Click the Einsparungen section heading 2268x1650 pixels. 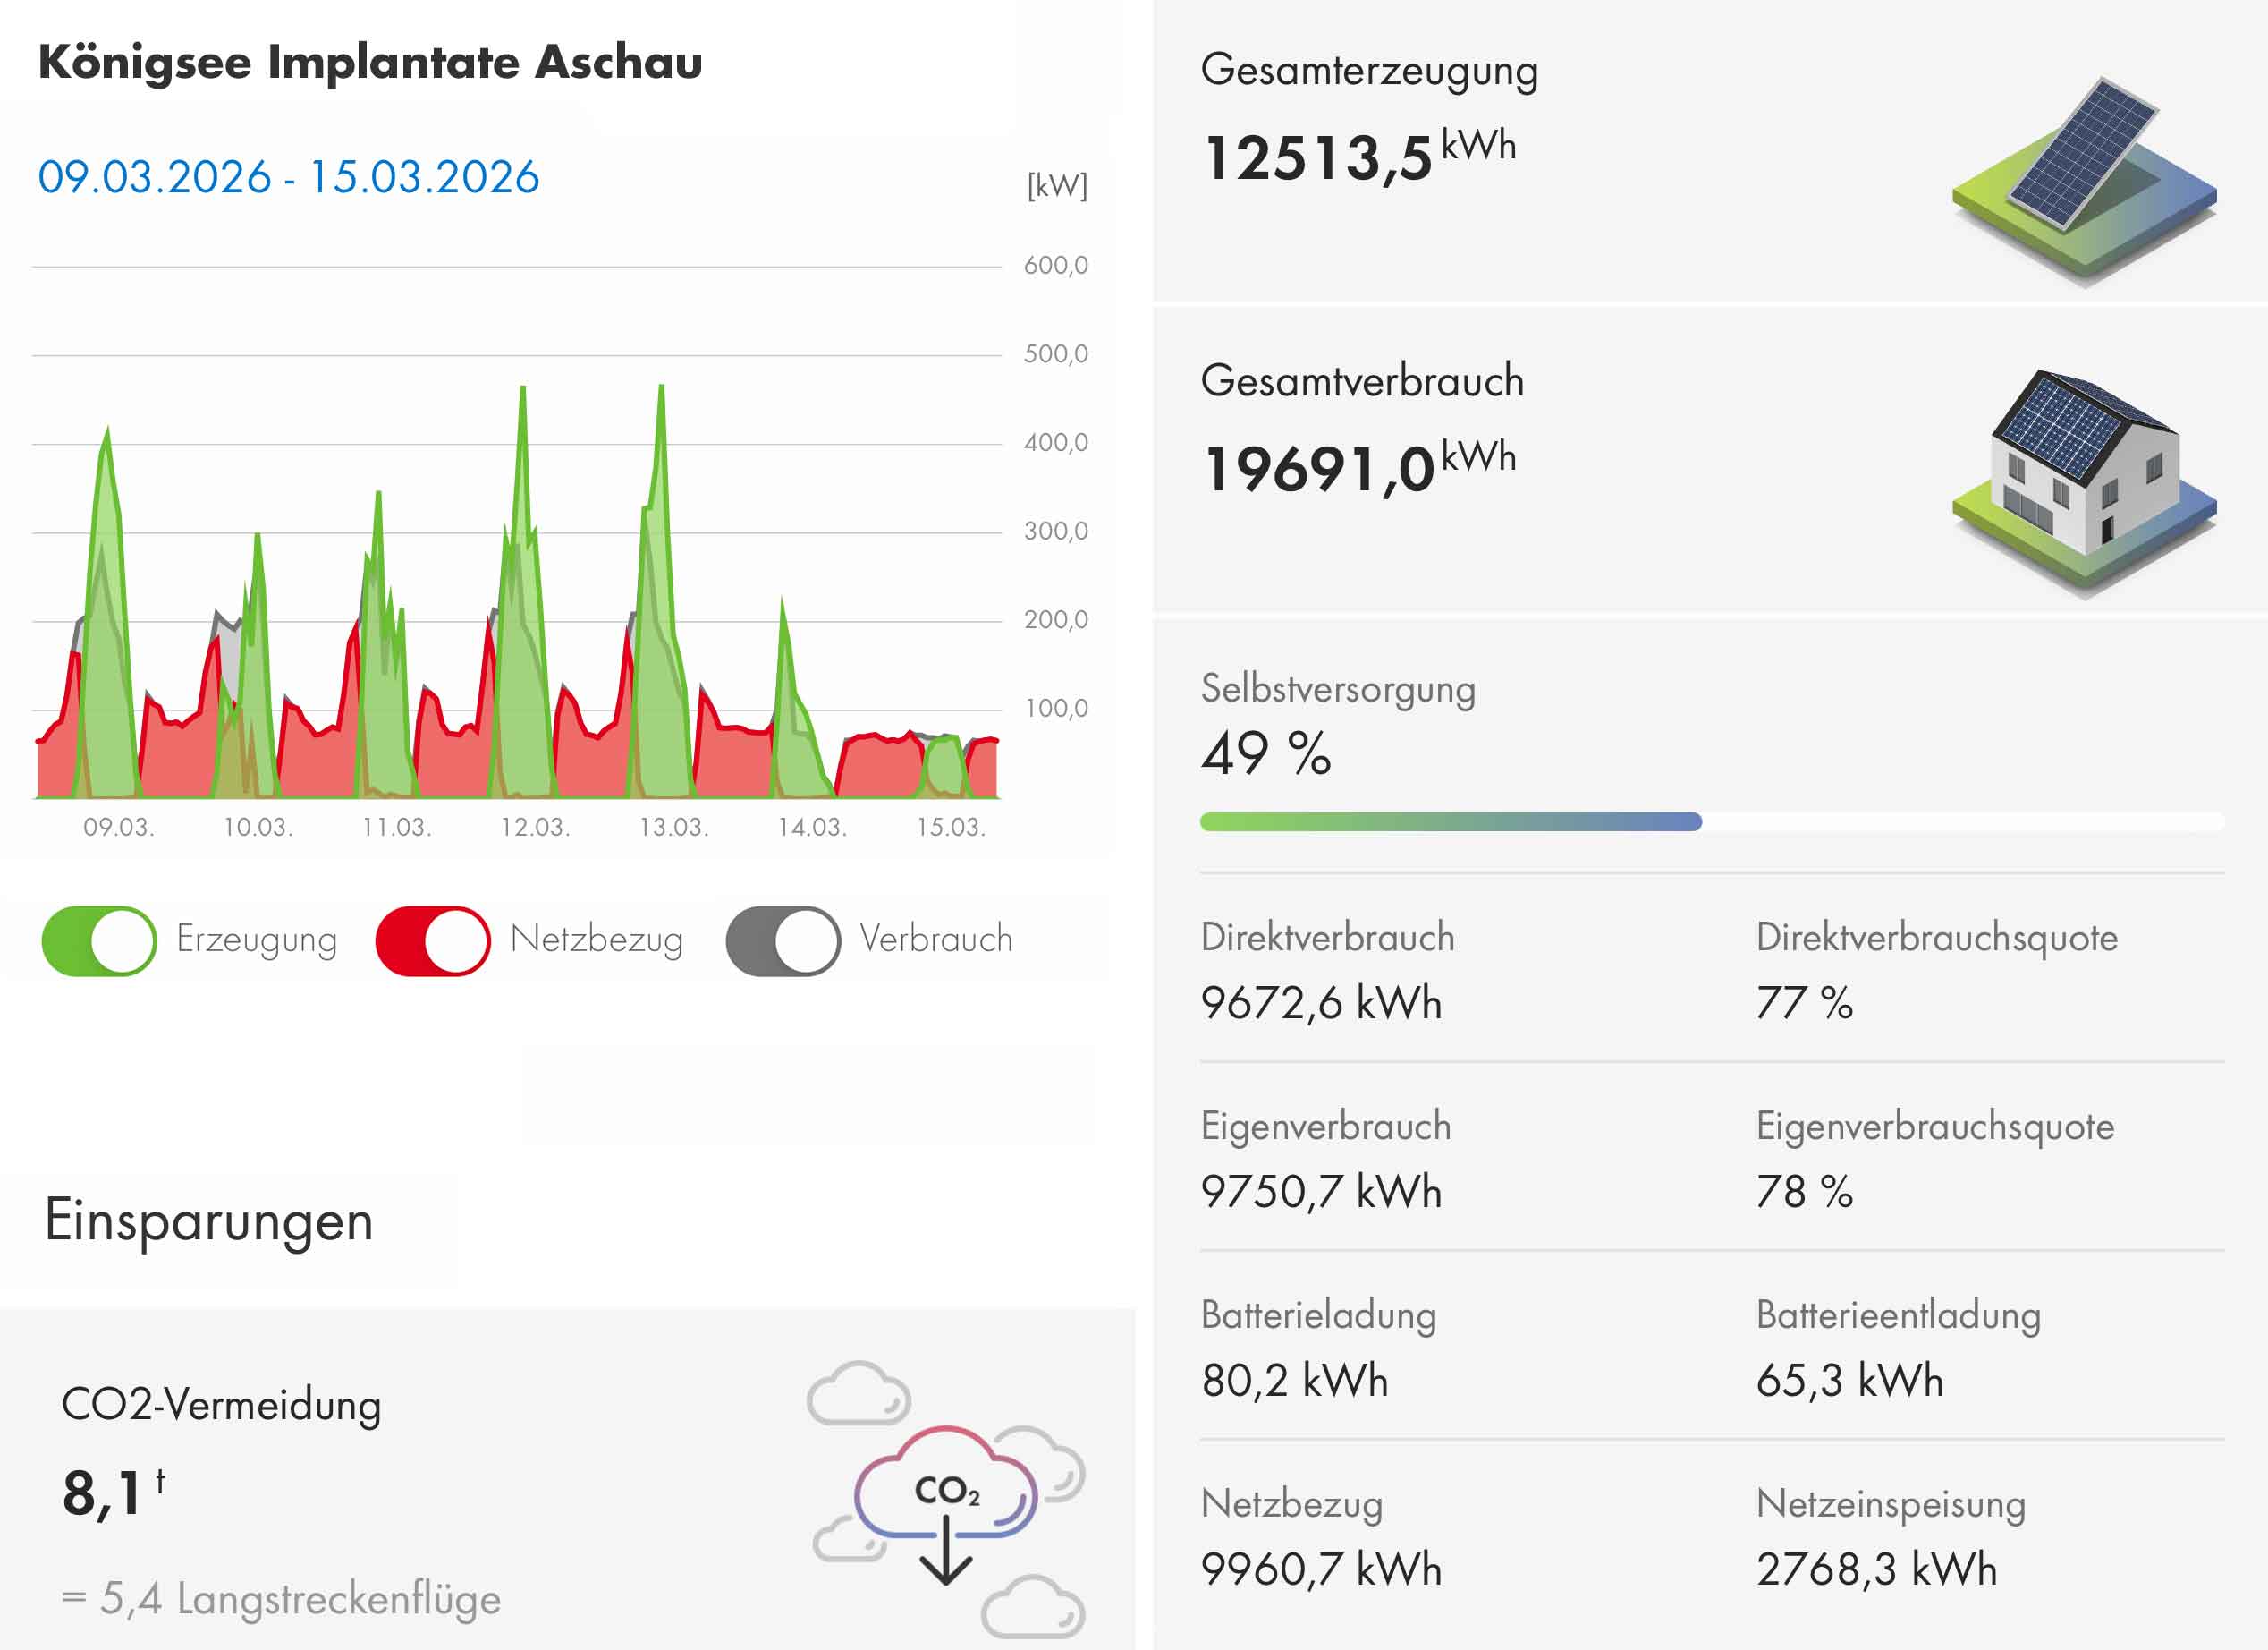tap(209, 1220)
